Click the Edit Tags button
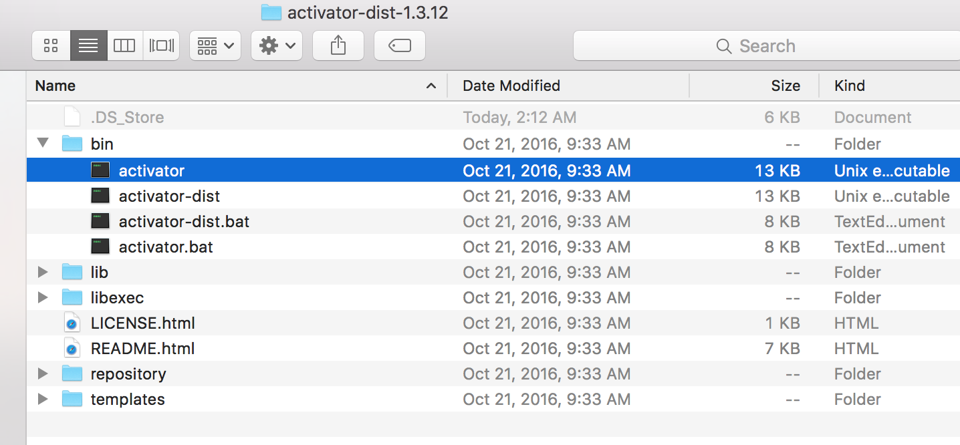 tap(400, 46)
